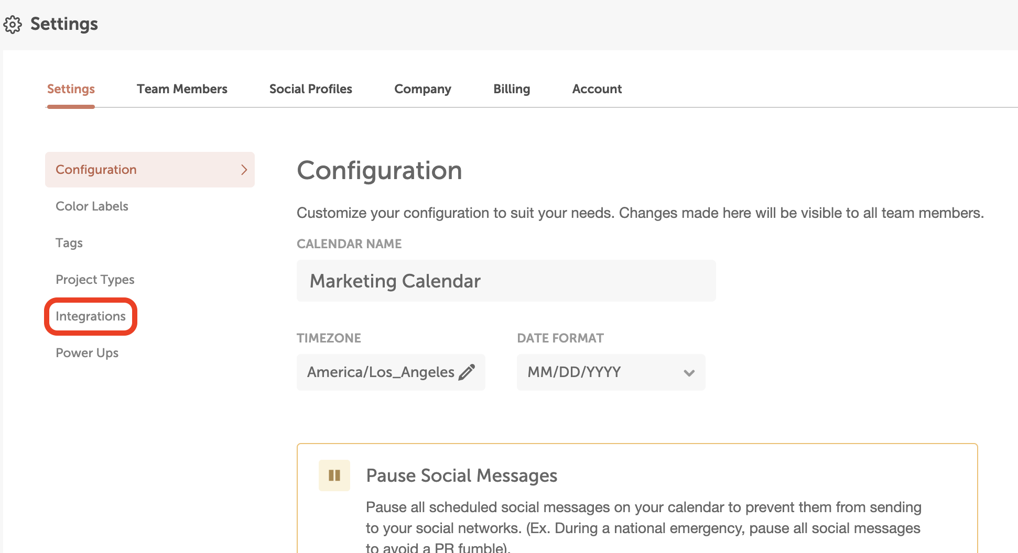Click the pencil icon to edit timezone
The image size is (1018, 553).
tap(467, 372)
